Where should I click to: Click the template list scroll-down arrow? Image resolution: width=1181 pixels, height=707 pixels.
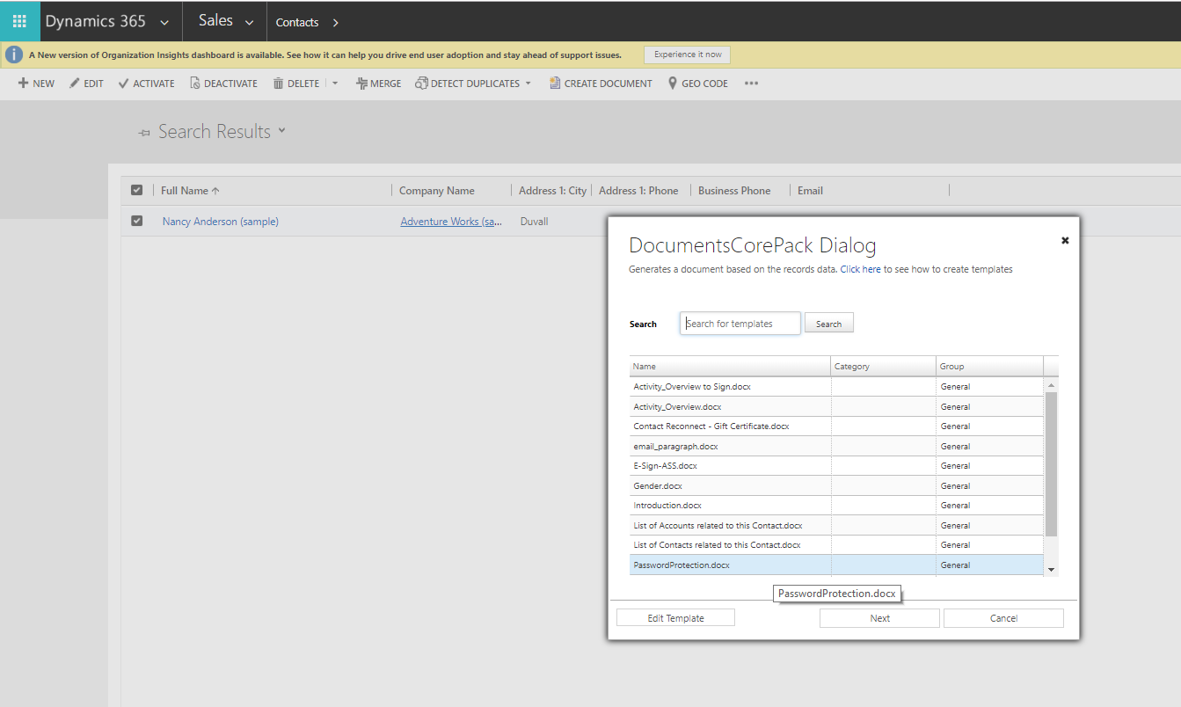pos(1052,570)
